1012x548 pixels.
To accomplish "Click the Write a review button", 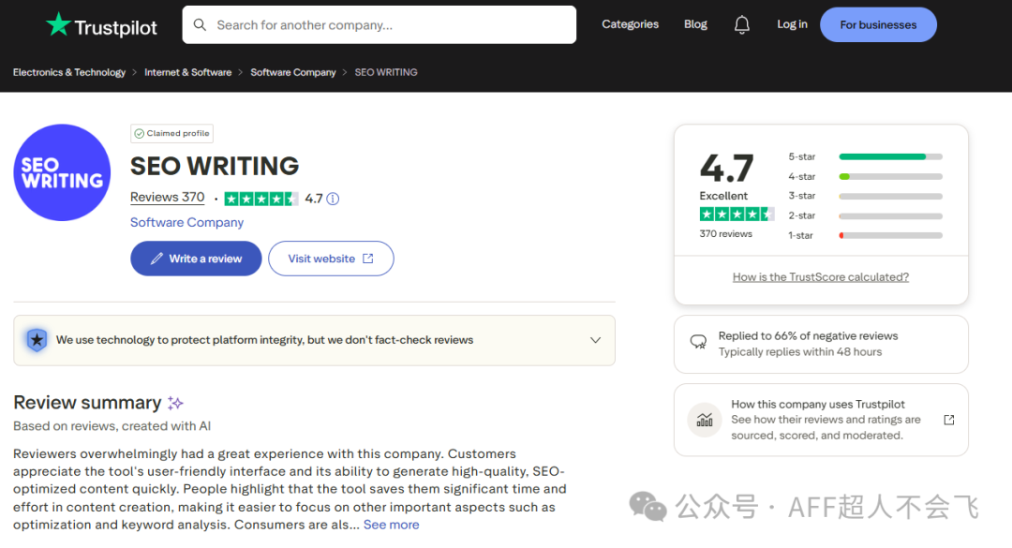I will click(196, 259).
